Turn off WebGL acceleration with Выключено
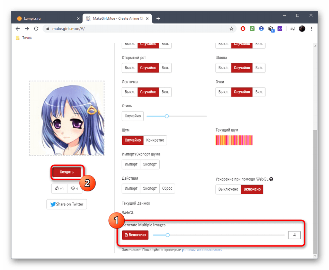The width and height of the screenshot is (329, 270). point(228,189)
